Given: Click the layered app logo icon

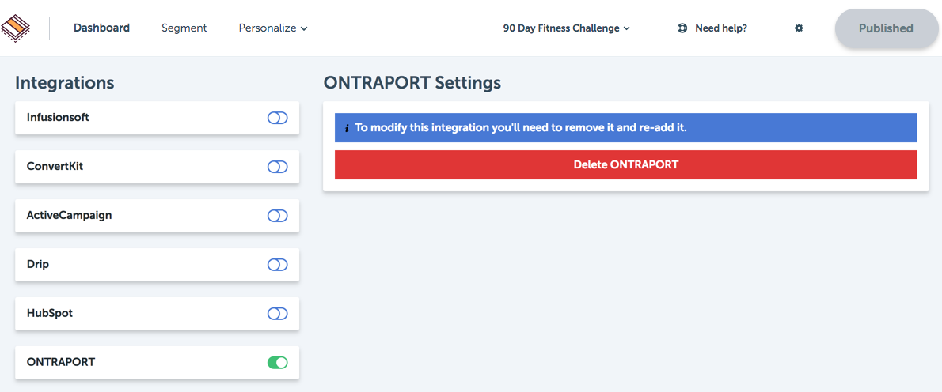Looking at the screenshot, I should point(16,28).
